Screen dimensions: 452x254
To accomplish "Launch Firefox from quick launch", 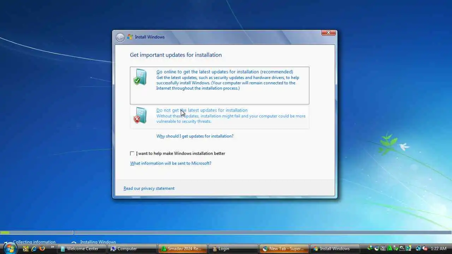I will (x=42, y=249).
